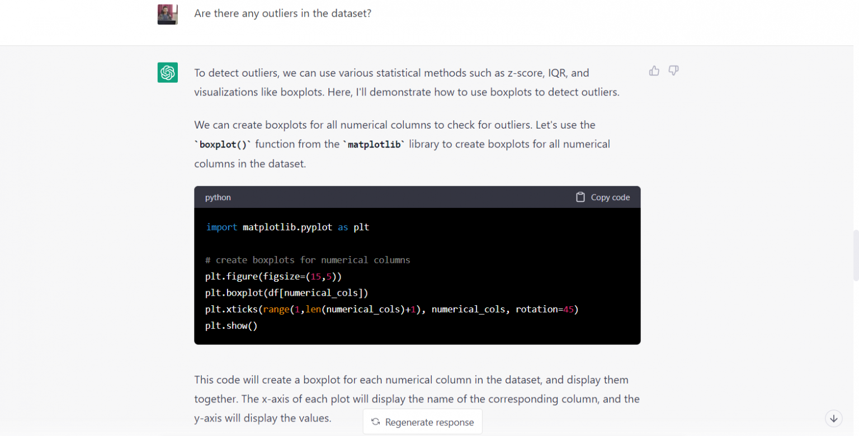Select the python code block tab
The width and height of the screenshot is (859, 436).
pos(218,197)
